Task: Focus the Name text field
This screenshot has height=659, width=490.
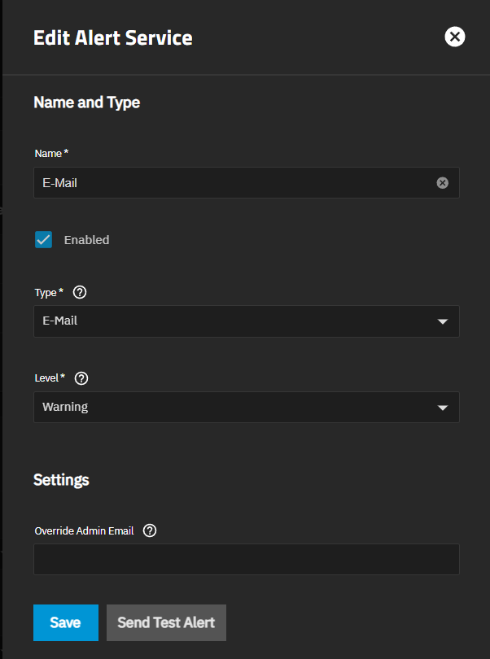Action: tap(232, 183)
